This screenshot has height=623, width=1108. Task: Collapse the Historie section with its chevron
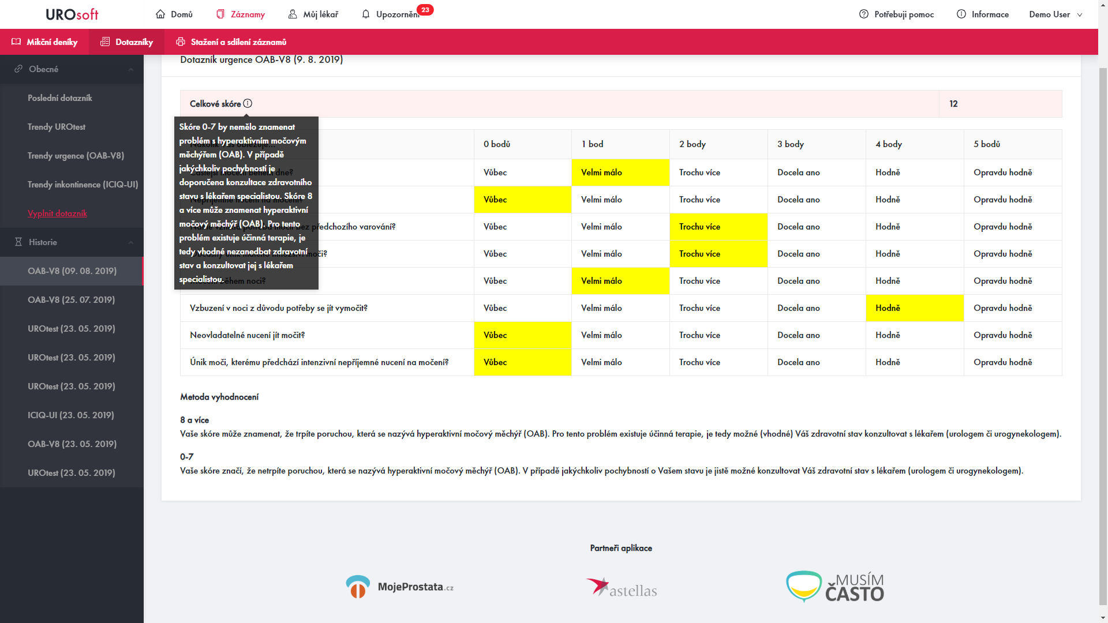[x=131, y=242]
